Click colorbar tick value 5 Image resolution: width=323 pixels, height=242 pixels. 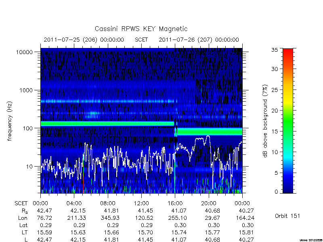click(x=276, y=173)
